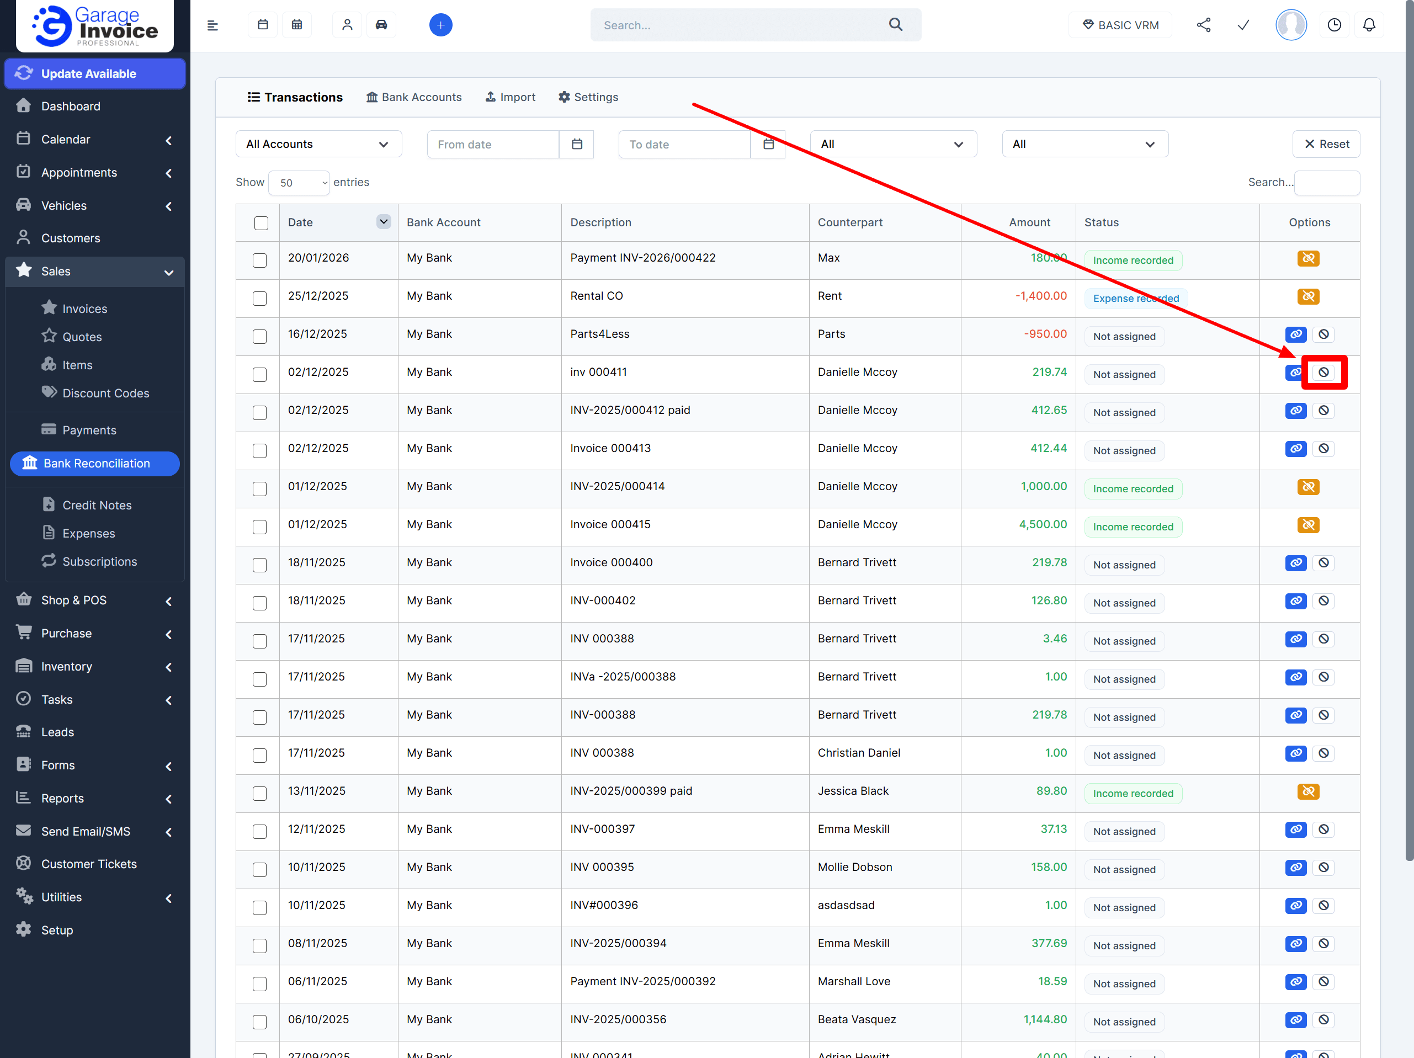Select the checkbox for Invoice 000413 row
The width and height of the screenshot is (1414, 1058).
pos(259,451)
